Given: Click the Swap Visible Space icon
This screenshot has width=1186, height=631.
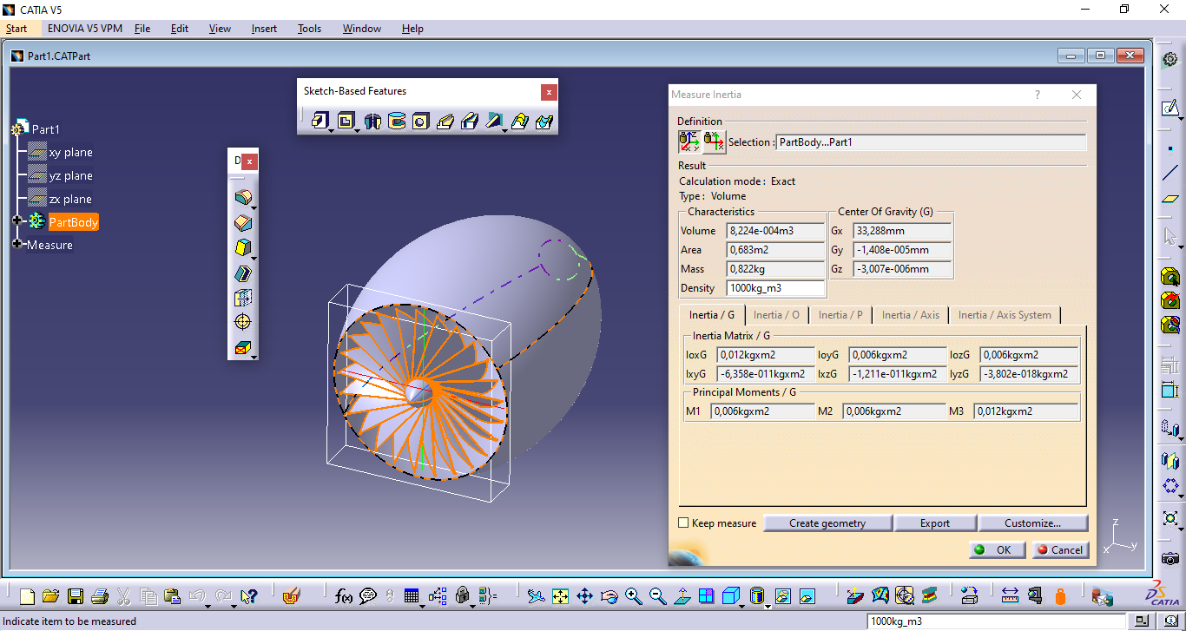Looking at the screenshot, I should coord(807,596).
